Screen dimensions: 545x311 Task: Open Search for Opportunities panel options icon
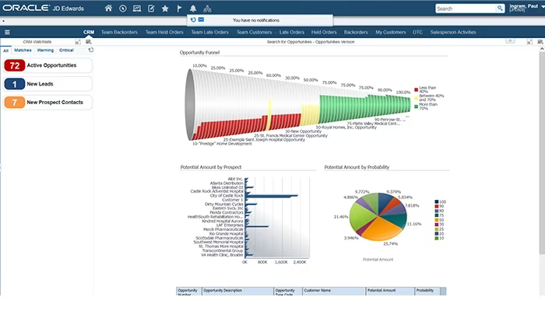[540, 42]
